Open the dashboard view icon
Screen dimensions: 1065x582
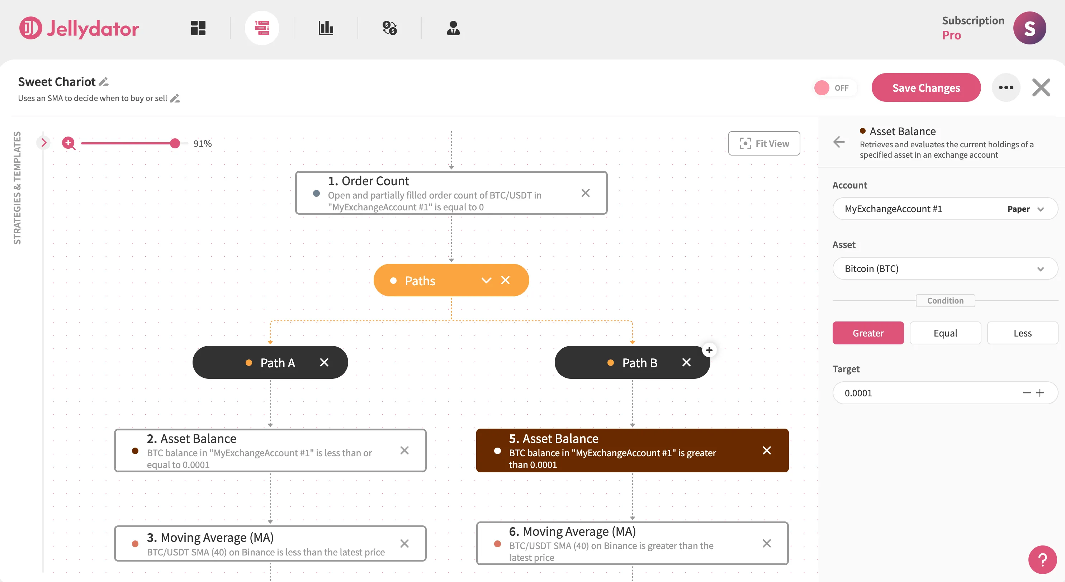tap(198, 28)
